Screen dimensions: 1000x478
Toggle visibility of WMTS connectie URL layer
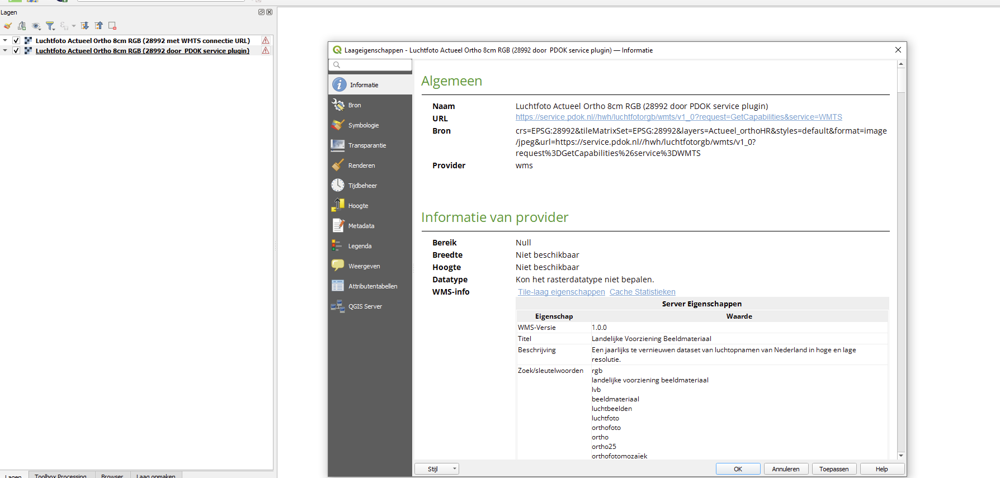point(16,40)
